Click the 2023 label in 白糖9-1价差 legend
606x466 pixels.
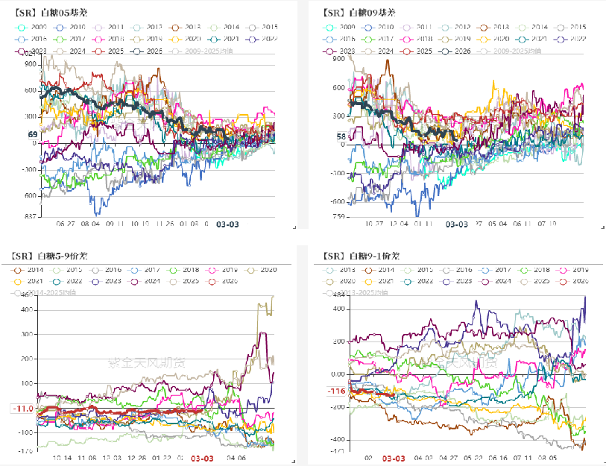(x=464, y=281)
